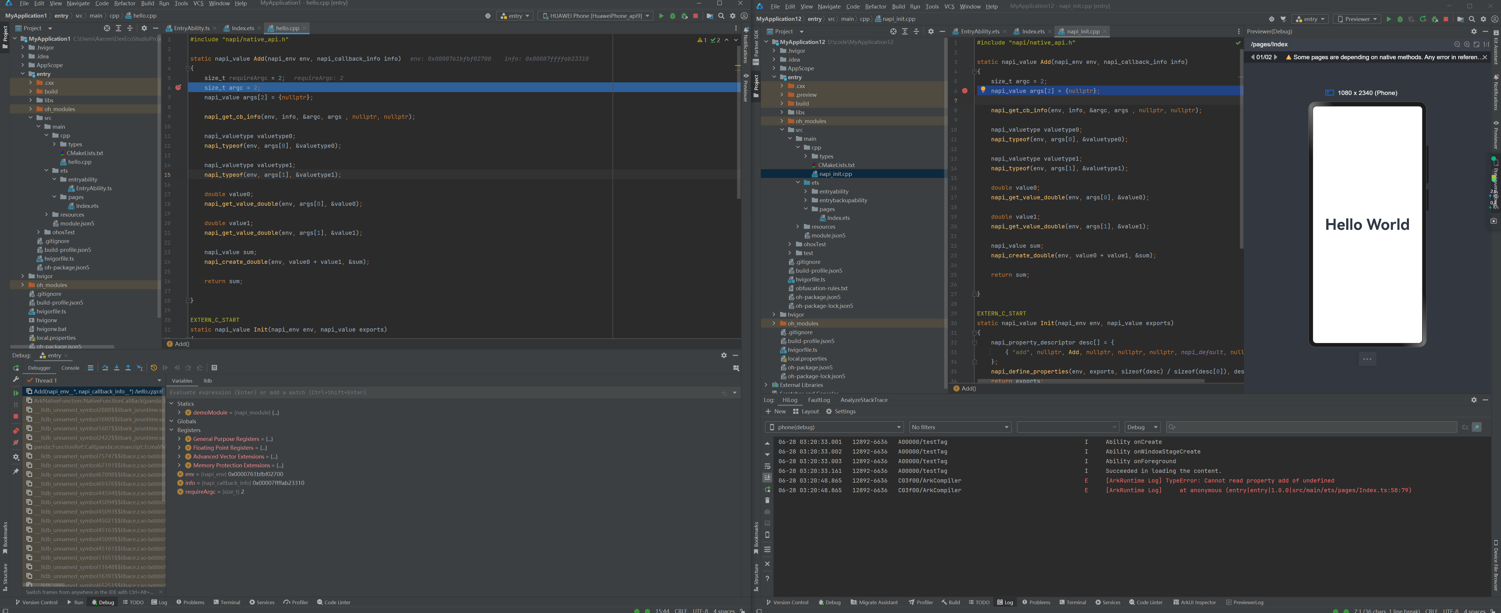Toggle Project tool window in left window
The width and height of the screenshot is (1501, 613).
pos(5,37)
